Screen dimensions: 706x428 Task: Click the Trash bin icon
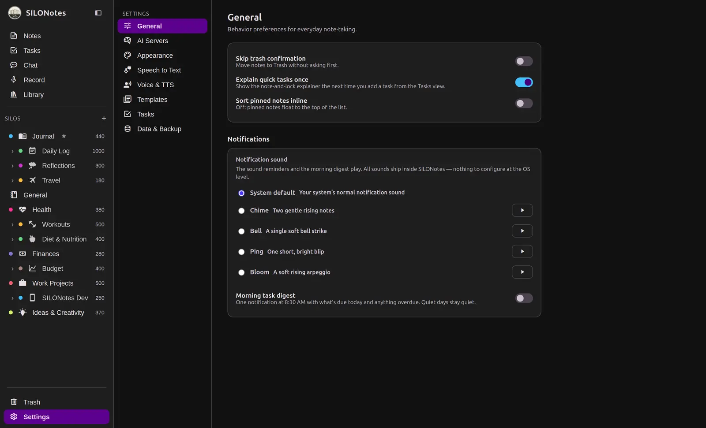tap(14, 402)
